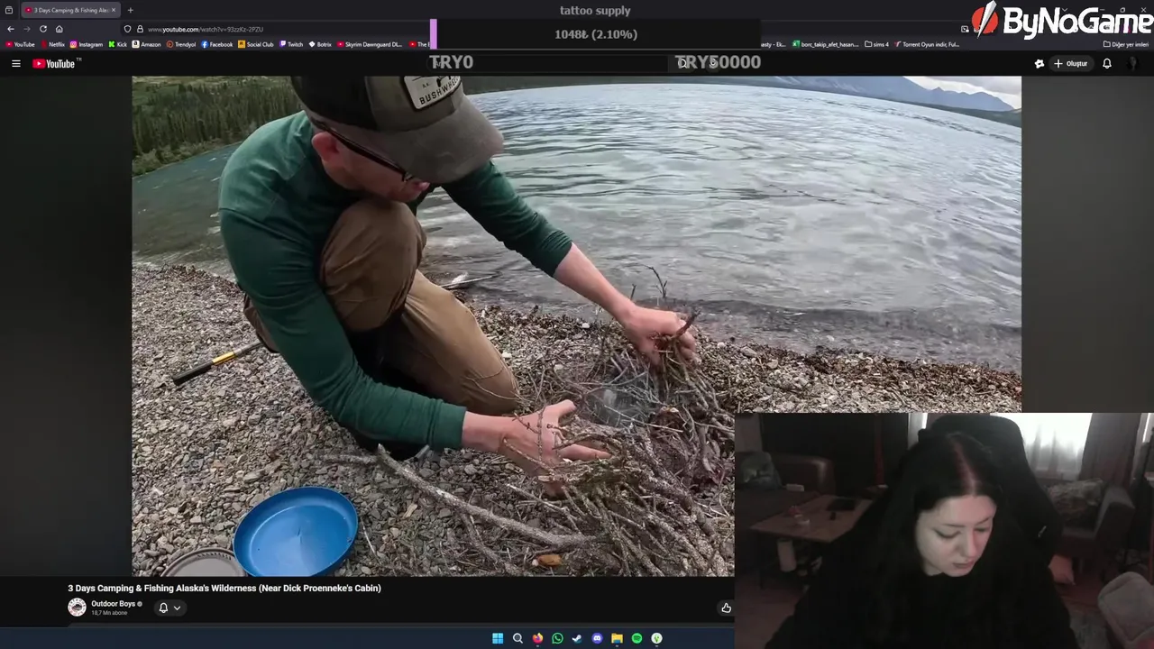Viewport: 1154px width, 649px height.
Task: Click the video title text
Action: 224,588
